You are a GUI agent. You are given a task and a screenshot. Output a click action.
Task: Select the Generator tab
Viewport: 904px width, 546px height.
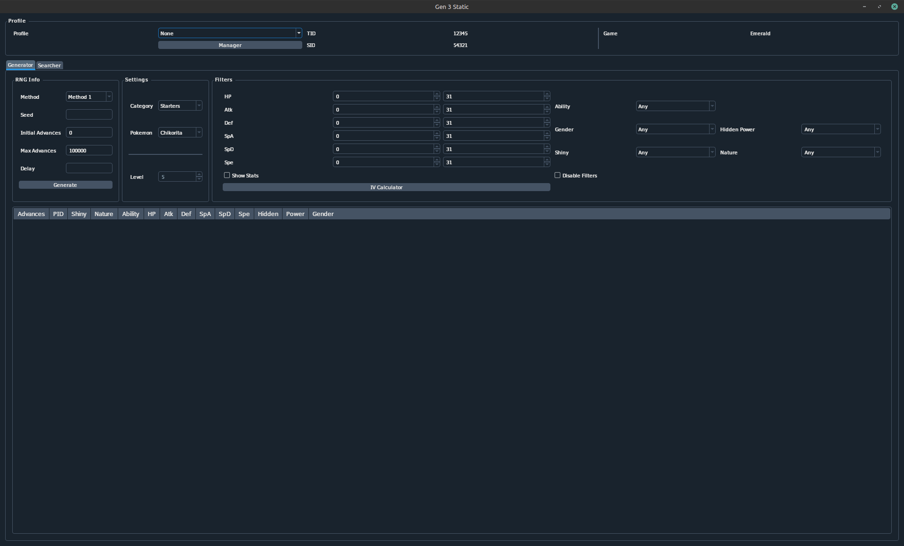(20, 65)
